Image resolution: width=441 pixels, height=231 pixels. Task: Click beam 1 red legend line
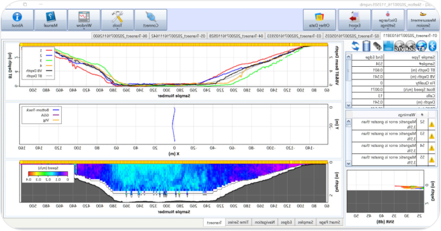[49, 50]
